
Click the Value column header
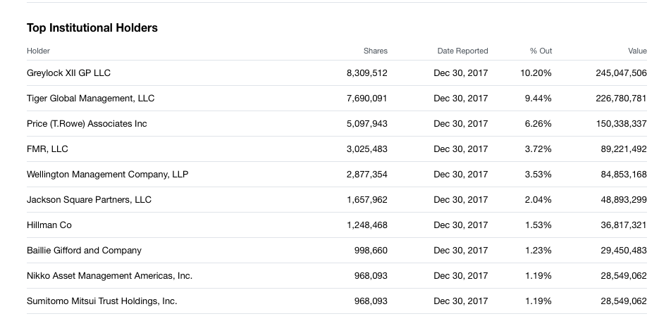637,51
